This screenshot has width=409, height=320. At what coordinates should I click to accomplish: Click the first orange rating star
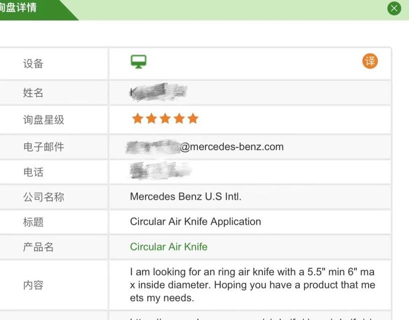pyautogui.click(x=138, y=118)
